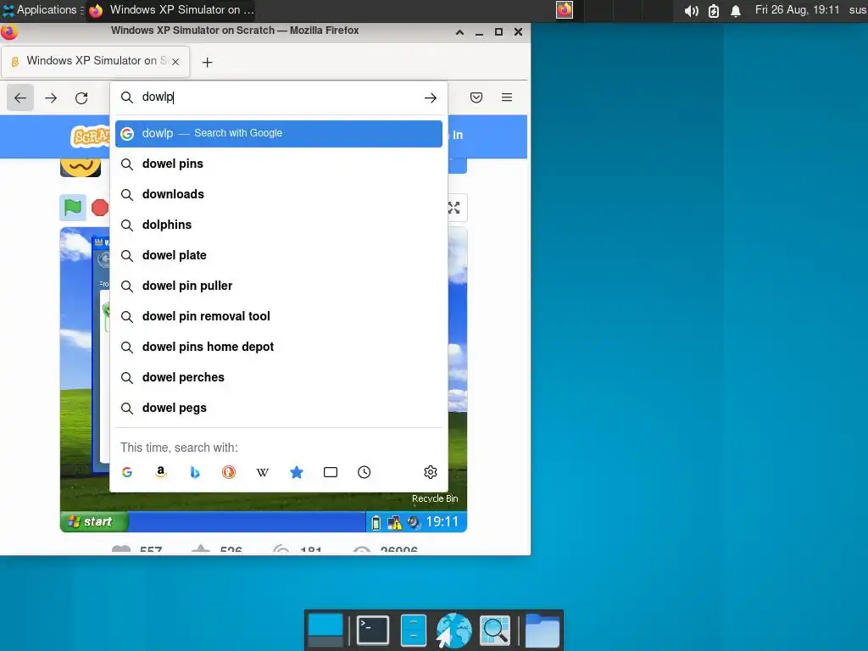This screenshot has width=868, height=651.
Task: Click the Recycle Bin label in project
Action: (435, 498)
